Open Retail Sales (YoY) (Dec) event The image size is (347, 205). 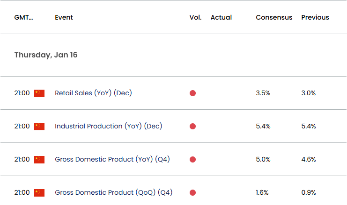pos(93,93)
